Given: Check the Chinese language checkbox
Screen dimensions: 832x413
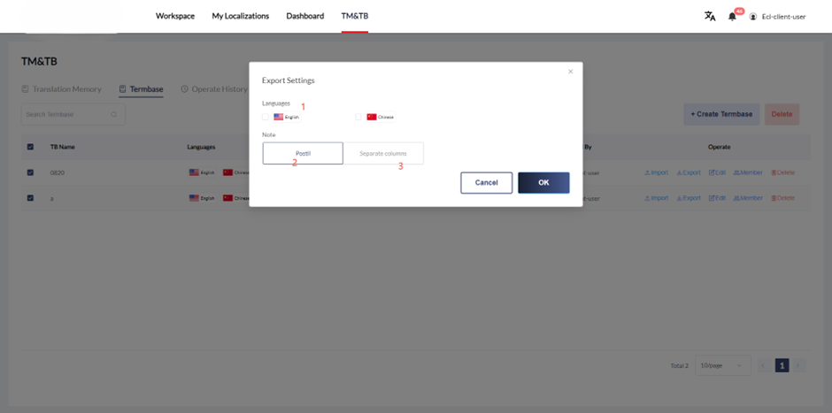Looking at the screenshot, I should 358,117.
